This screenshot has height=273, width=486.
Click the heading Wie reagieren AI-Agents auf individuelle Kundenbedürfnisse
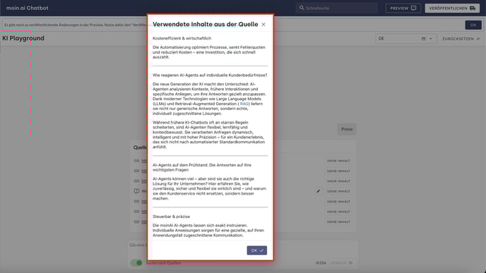(210, 75)
